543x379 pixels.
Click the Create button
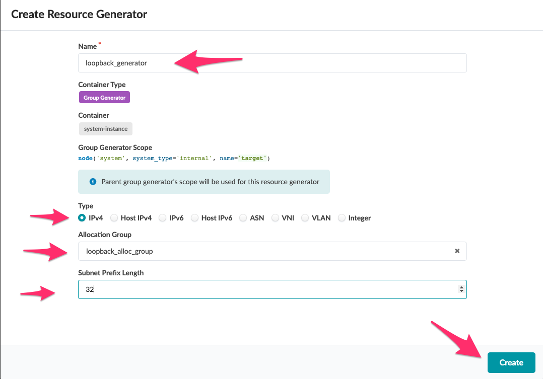511,362
